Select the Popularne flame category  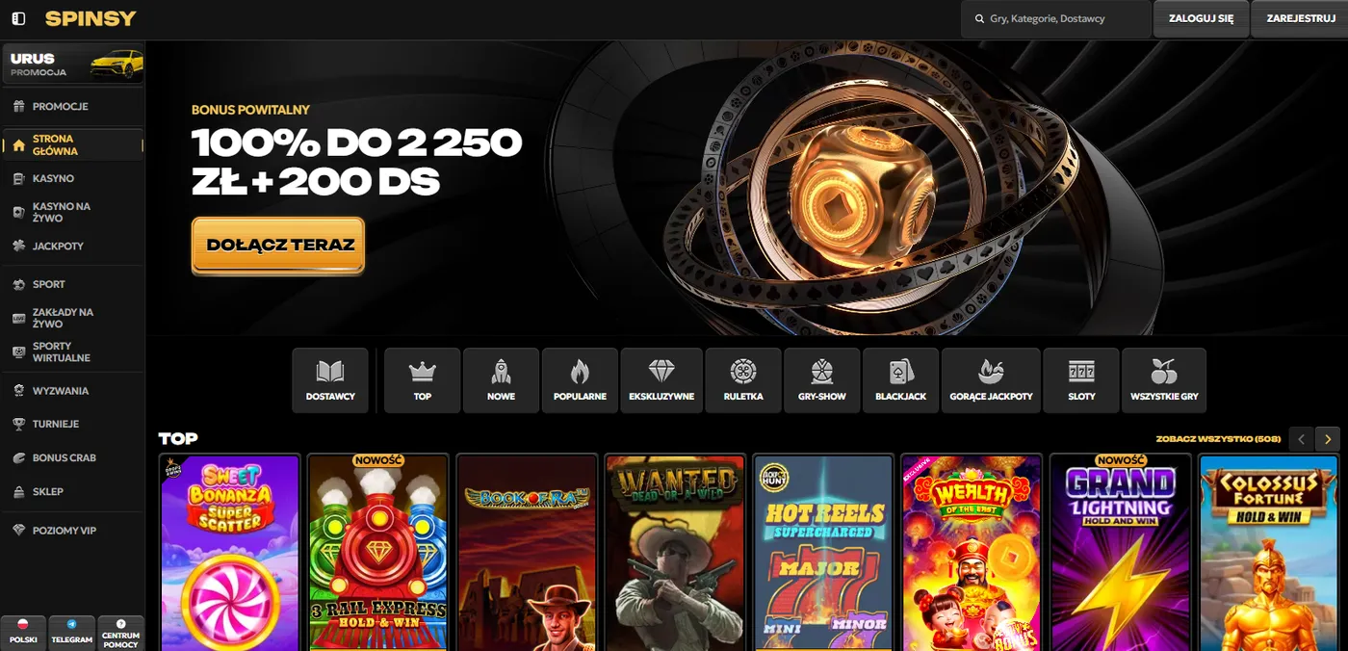(x=580, y=380)
